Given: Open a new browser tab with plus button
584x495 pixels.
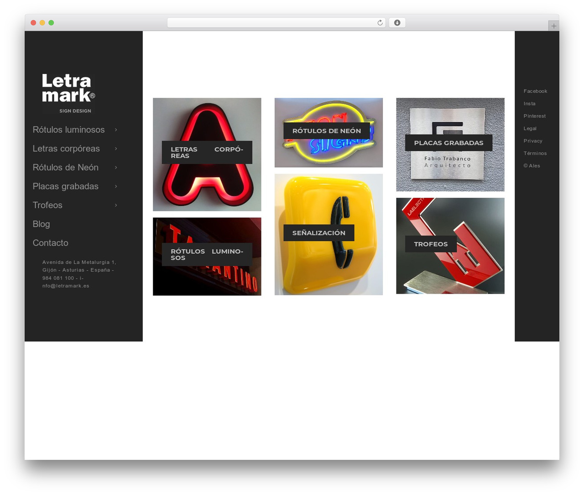Looking at the screenshot, I should click(x=553, y=26).
